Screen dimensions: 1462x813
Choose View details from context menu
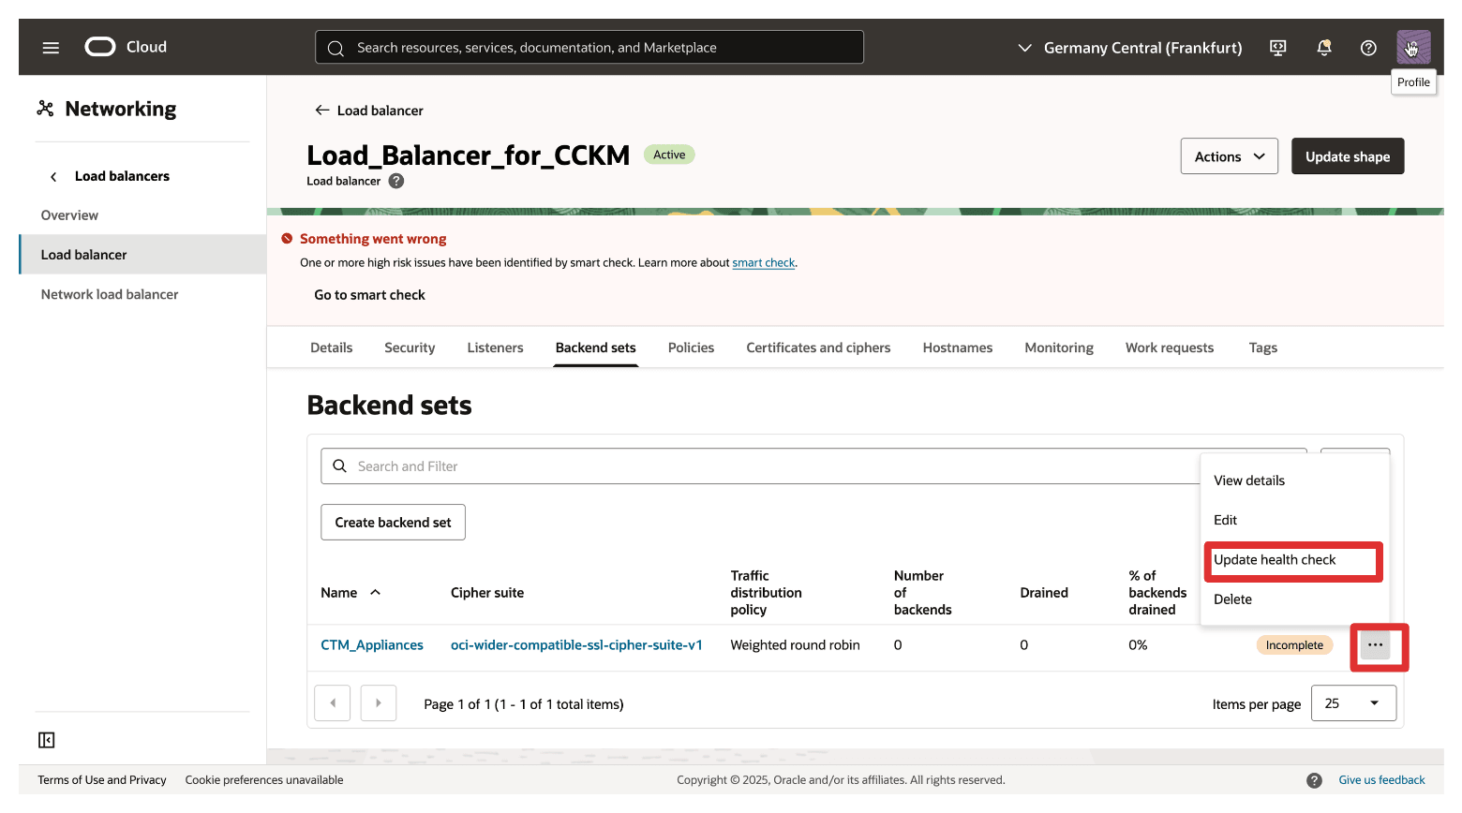point(1293,480)
